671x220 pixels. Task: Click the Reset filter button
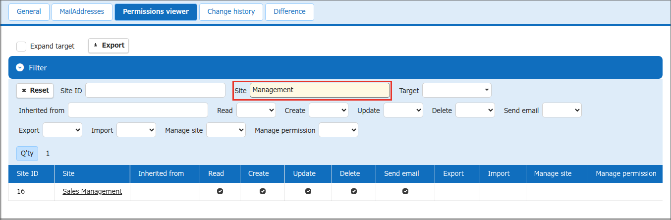(x=35, y=91)
